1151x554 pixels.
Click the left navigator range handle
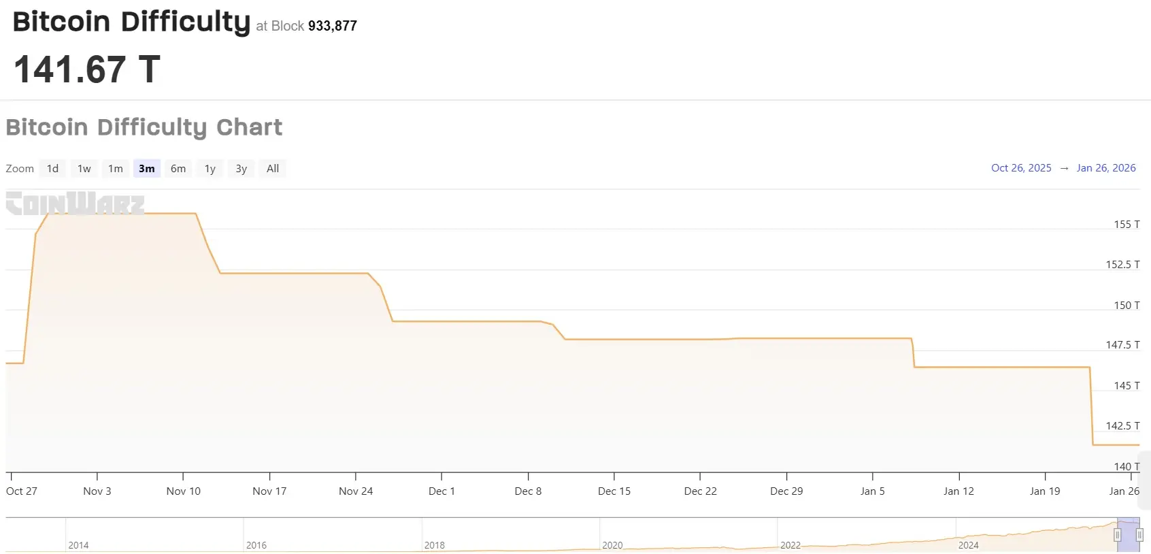pos(1117,536)
